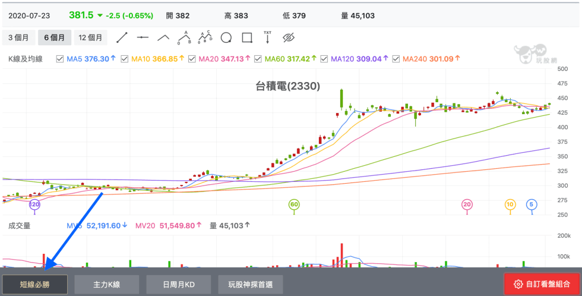Click the MA120 309.04 value label
582x296 pixels.
tap(359, 59)
